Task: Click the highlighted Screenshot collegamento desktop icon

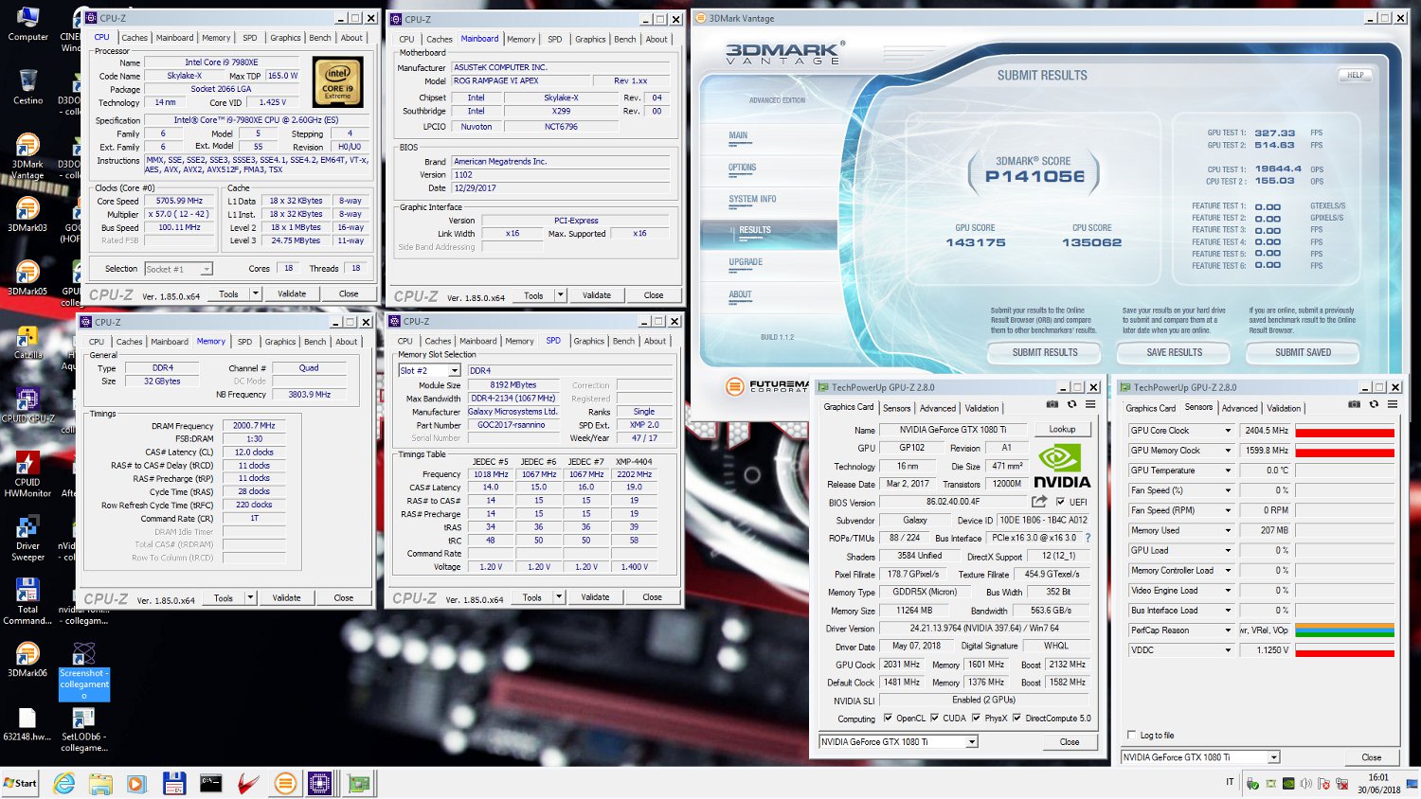Action: (84, 671)
